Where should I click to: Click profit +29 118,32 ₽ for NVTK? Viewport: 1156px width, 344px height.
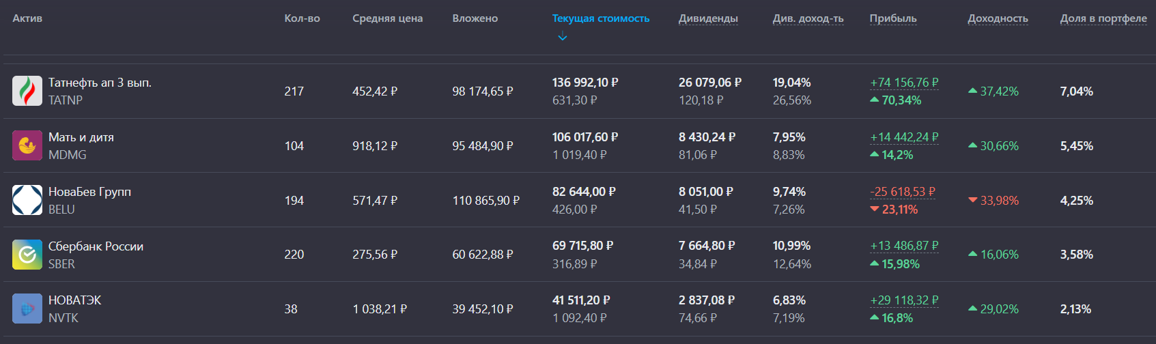point(904,300)
